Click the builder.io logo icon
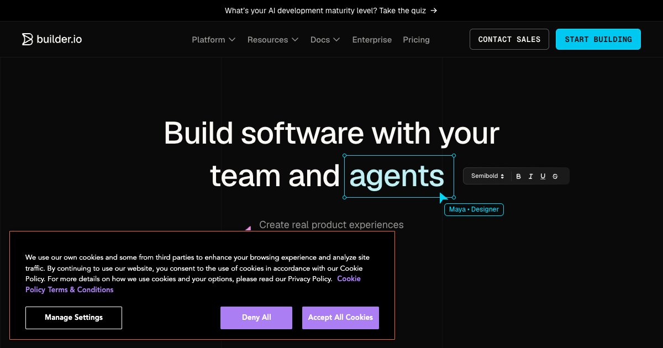 [27, 39]
